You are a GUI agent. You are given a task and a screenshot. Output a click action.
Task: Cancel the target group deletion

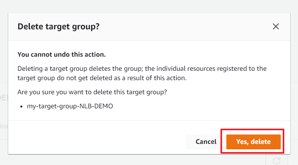pos(206,142)
